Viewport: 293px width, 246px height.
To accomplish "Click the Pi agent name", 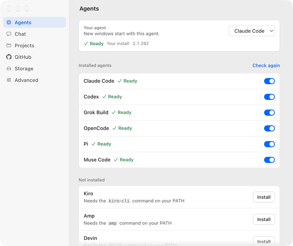I will pyautogui.click(x=86, y=144).
